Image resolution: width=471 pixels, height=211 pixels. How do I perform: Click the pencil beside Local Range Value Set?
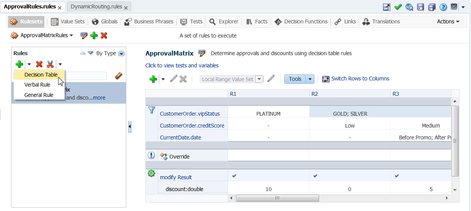(271, 79)
